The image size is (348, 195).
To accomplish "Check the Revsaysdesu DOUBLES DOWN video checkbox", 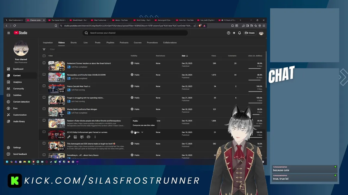I will coord(44,74).
